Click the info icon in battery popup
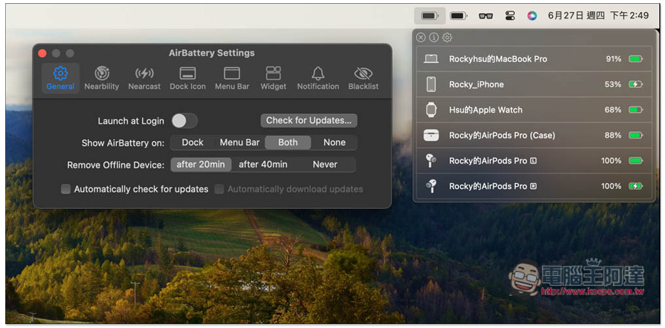 434,38
